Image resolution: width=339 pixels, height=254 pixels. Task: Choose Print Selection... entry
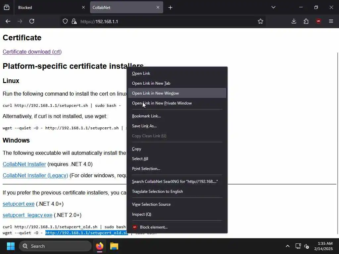point(177,169)
